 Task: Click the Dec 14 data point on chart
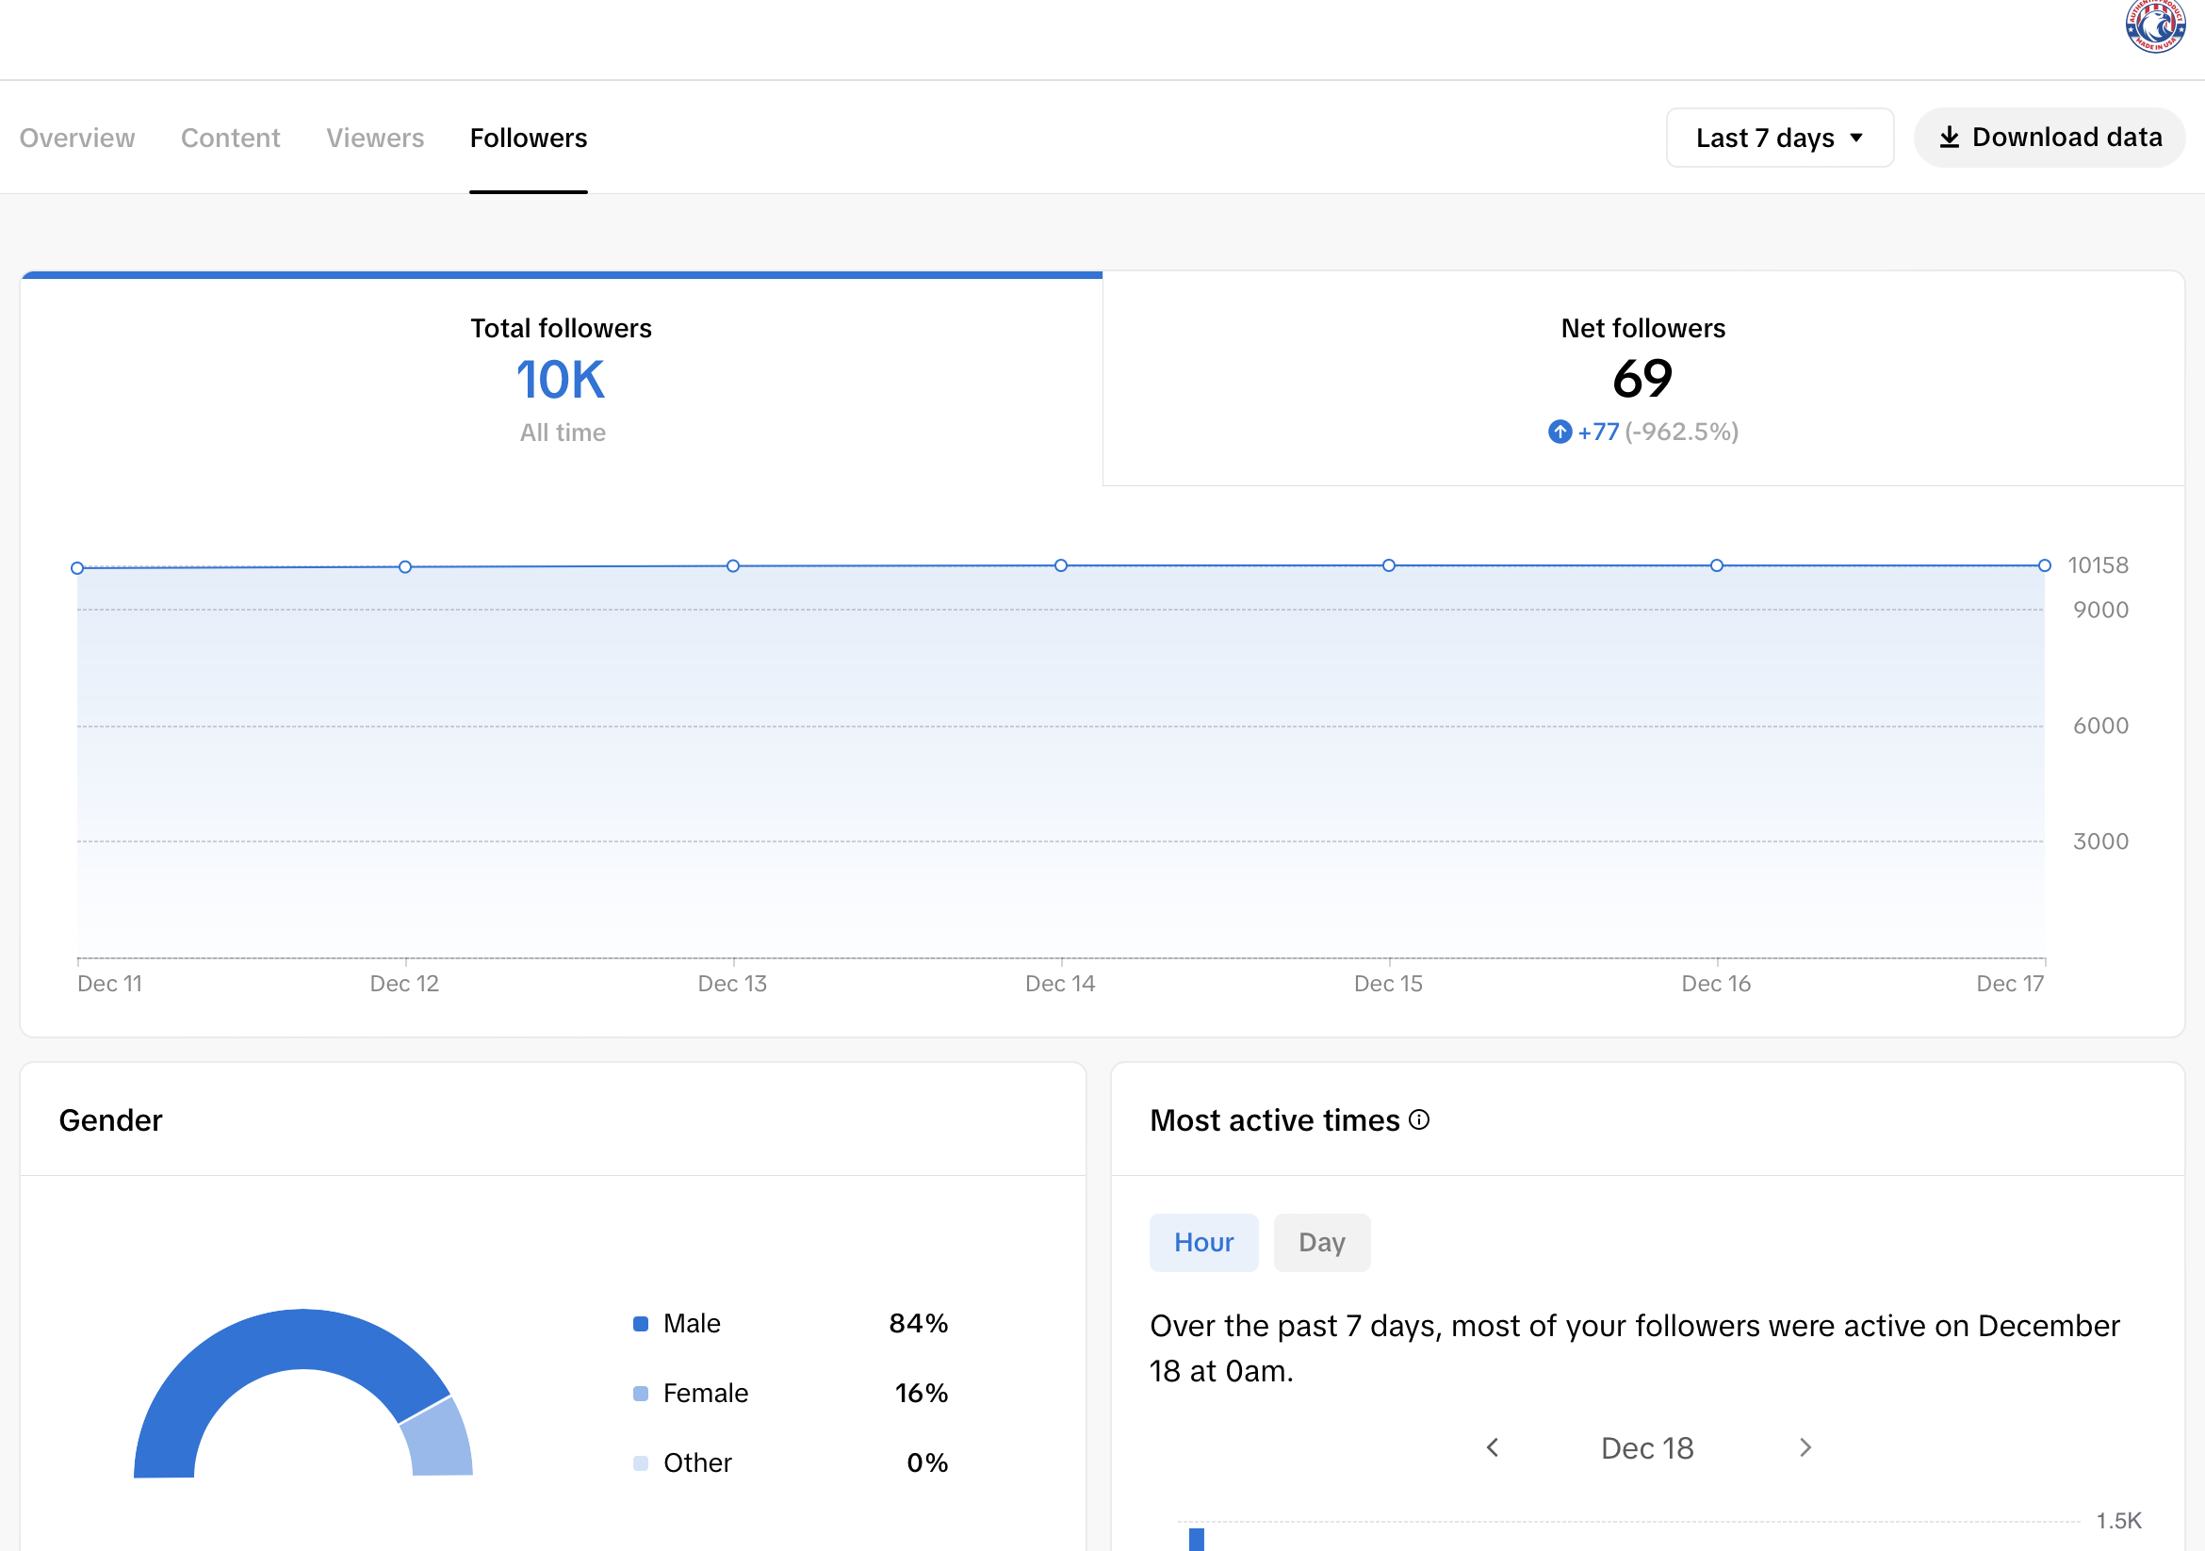click(1061, 565)
